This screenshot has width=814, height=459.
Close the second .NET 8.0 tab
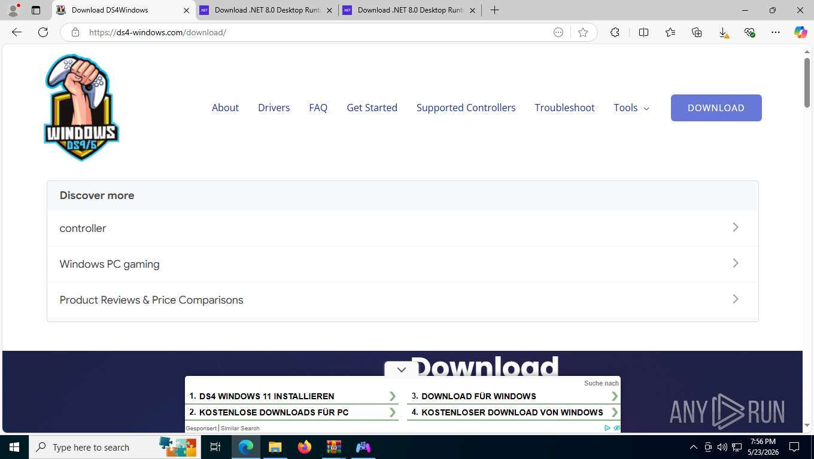[329, 10]
